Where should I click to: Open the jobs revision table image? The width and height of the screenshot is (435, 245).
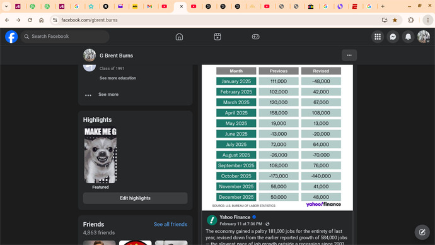coord(277,138)
